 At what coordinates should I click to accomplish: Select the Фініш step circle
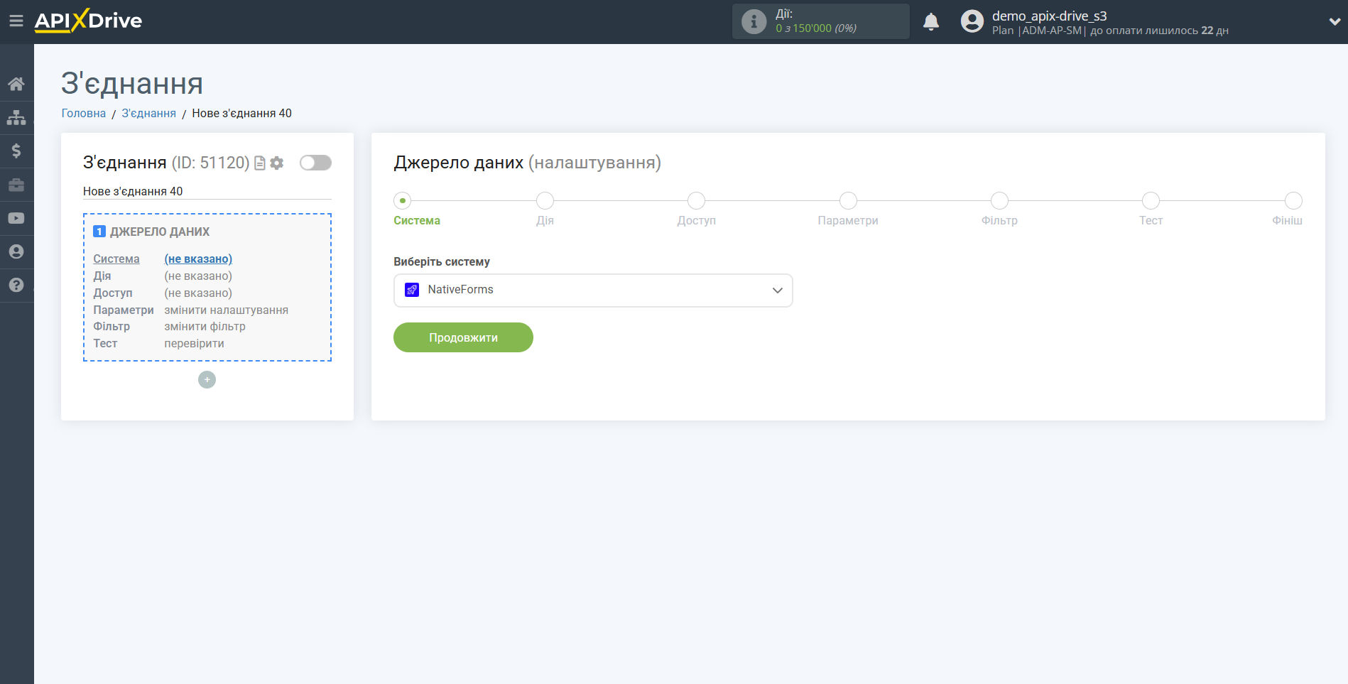click(x=1293, y=201)
